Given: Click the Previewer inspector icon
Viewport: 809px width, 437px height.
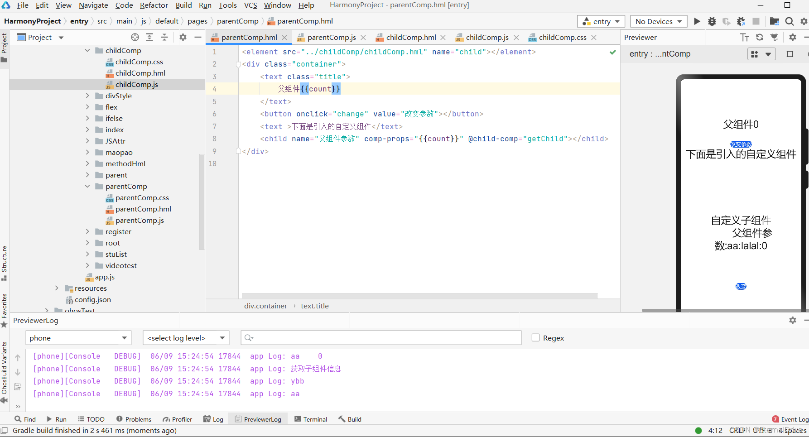Looking at the screenshot, I should click(x=775, y=37).
